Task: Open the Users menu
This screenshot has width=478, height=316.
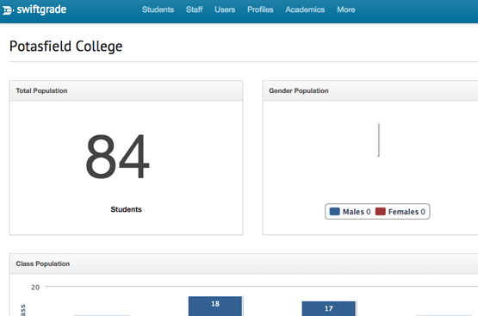Action: coord(225,9)
